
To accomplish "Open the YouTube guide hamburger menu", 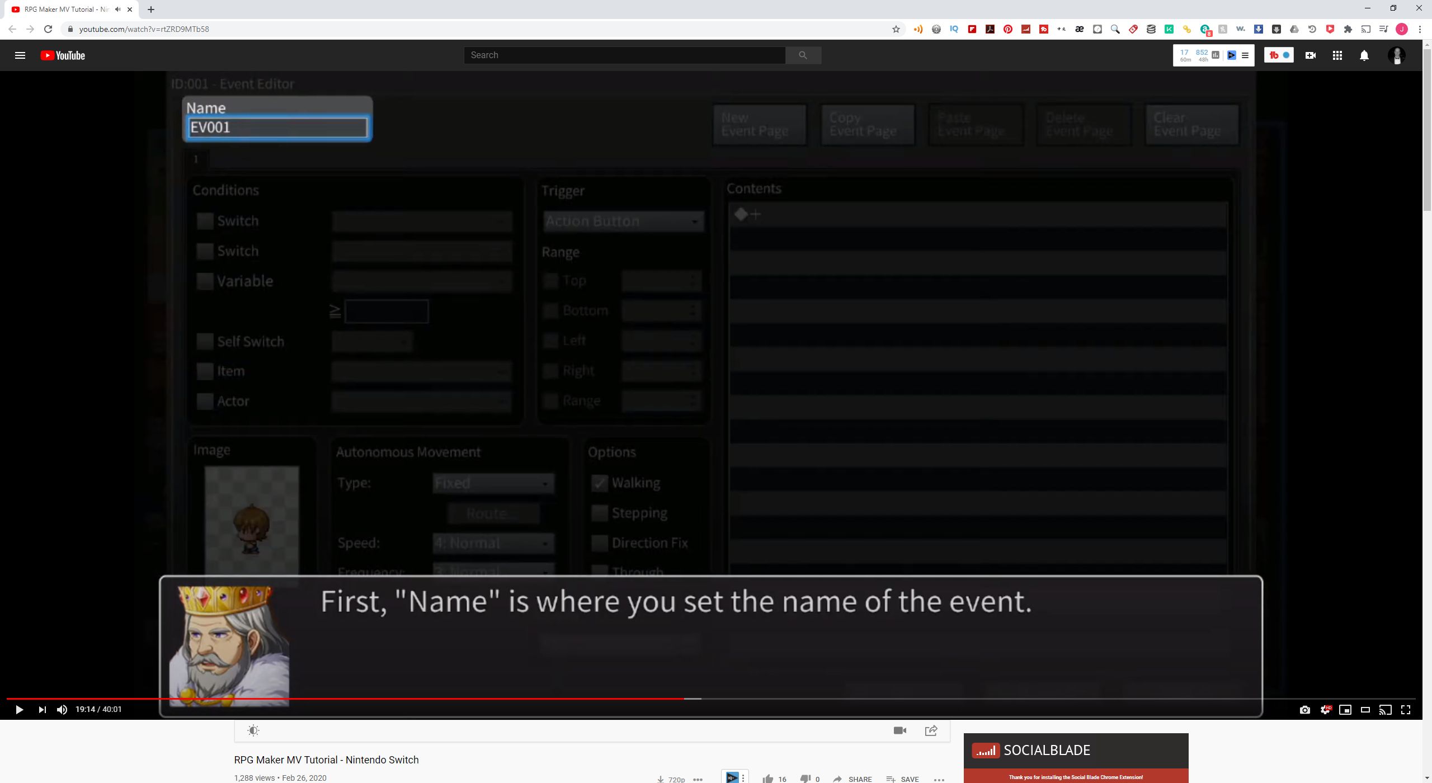I will tap(20, 55).
